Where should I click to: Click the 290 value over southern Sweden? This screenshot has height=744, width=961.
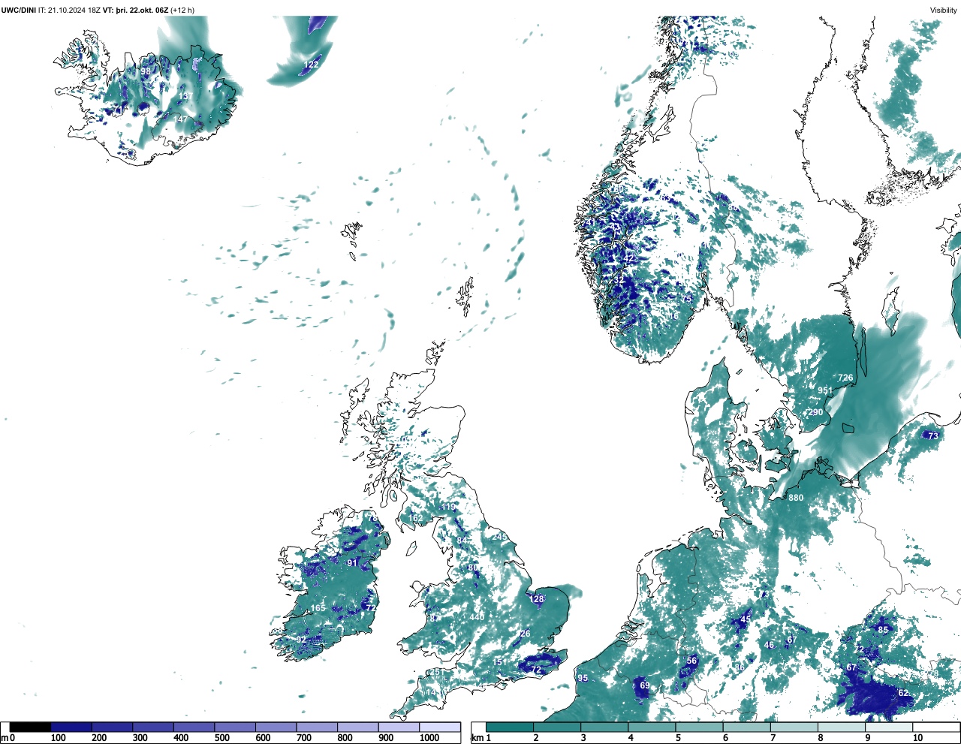[815, 412]
